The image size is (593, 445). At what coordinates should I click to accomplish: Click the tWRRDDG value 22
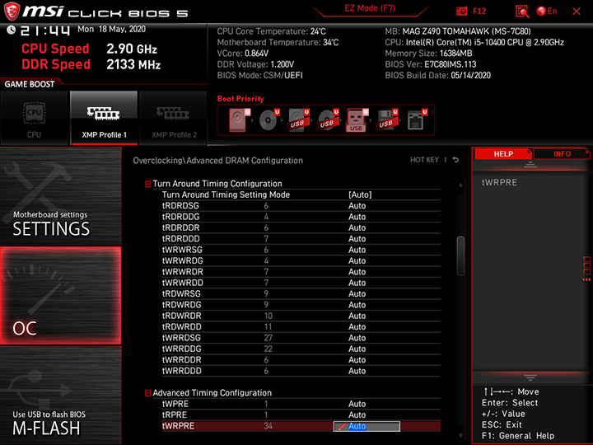(268, 349)
